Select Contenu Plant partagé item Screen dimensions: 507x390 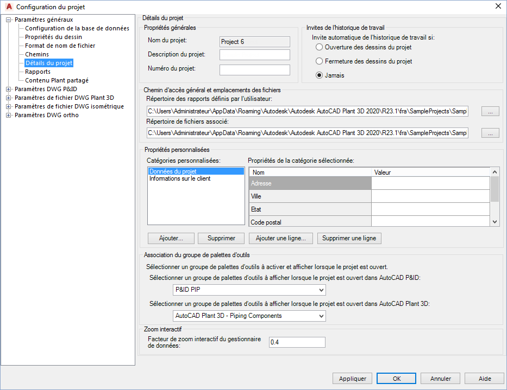pyautogui.click(x=57, y=80)
